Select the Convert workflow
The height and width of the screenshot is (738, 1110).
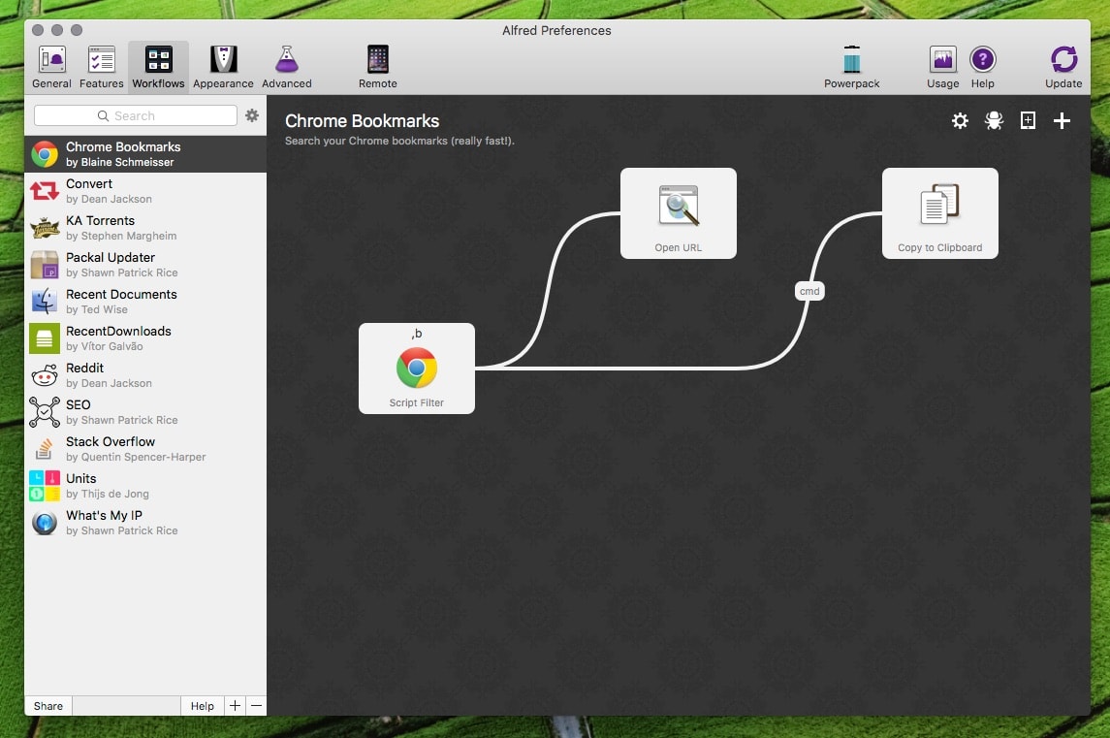[145, 190]
